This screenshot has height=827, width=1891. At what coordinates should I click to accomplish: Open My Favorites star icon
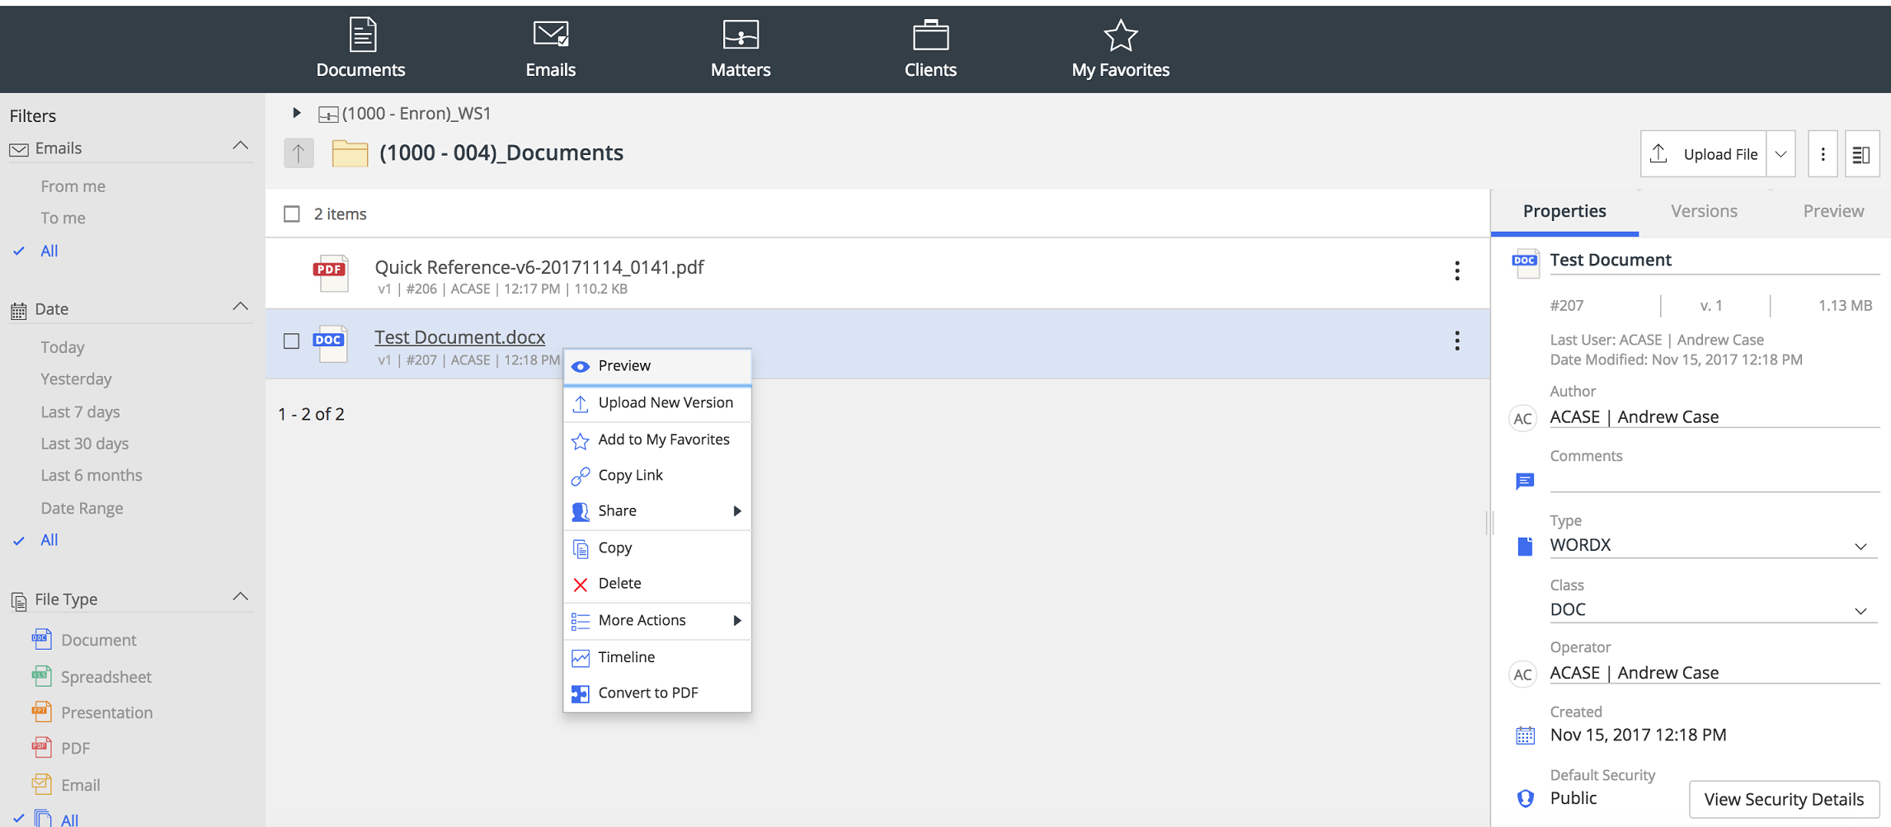coord(1120,36)
